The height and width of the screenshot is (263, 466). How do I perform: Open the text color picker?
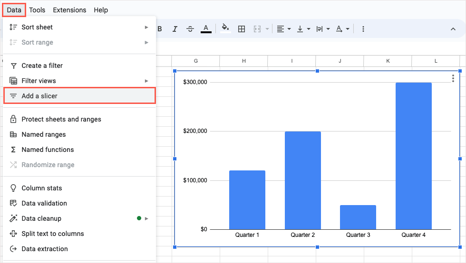[x=205, y=29]
